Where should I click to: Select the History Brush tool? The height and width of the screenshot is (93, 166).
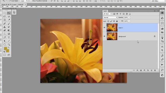pos(9,27)
